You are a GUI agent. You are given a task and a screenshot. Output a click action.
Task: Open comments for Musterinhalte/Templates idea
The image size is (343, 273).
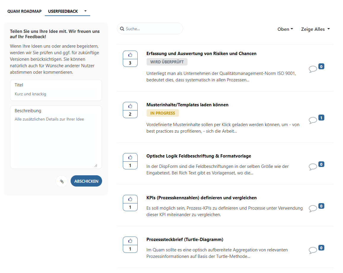pyautogui.click(x=313, y=120)
